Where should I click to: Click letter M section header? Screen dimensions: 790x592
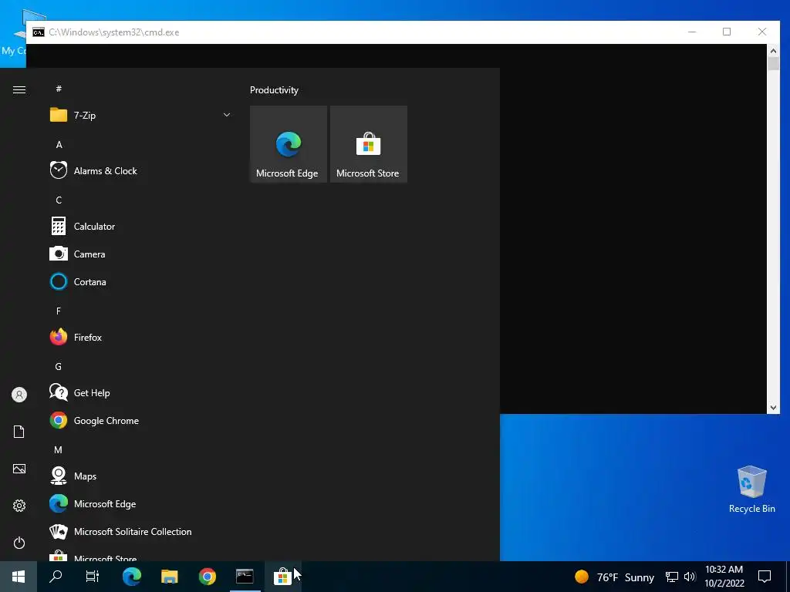(x=59, y=449)
